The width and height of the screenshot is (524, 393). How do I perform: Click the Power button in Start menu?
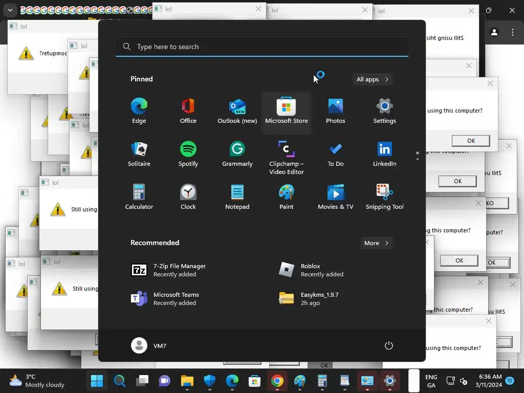(389, 345)
